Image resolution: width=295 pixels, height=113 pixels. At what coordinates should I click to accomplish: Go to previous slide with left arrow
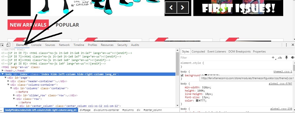point(171,8)
